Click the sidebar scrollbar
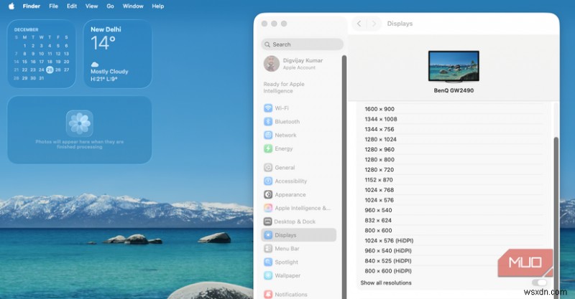The height and width of the screenshot is (299, 575). pyautogui.click(x=344, y=176)
